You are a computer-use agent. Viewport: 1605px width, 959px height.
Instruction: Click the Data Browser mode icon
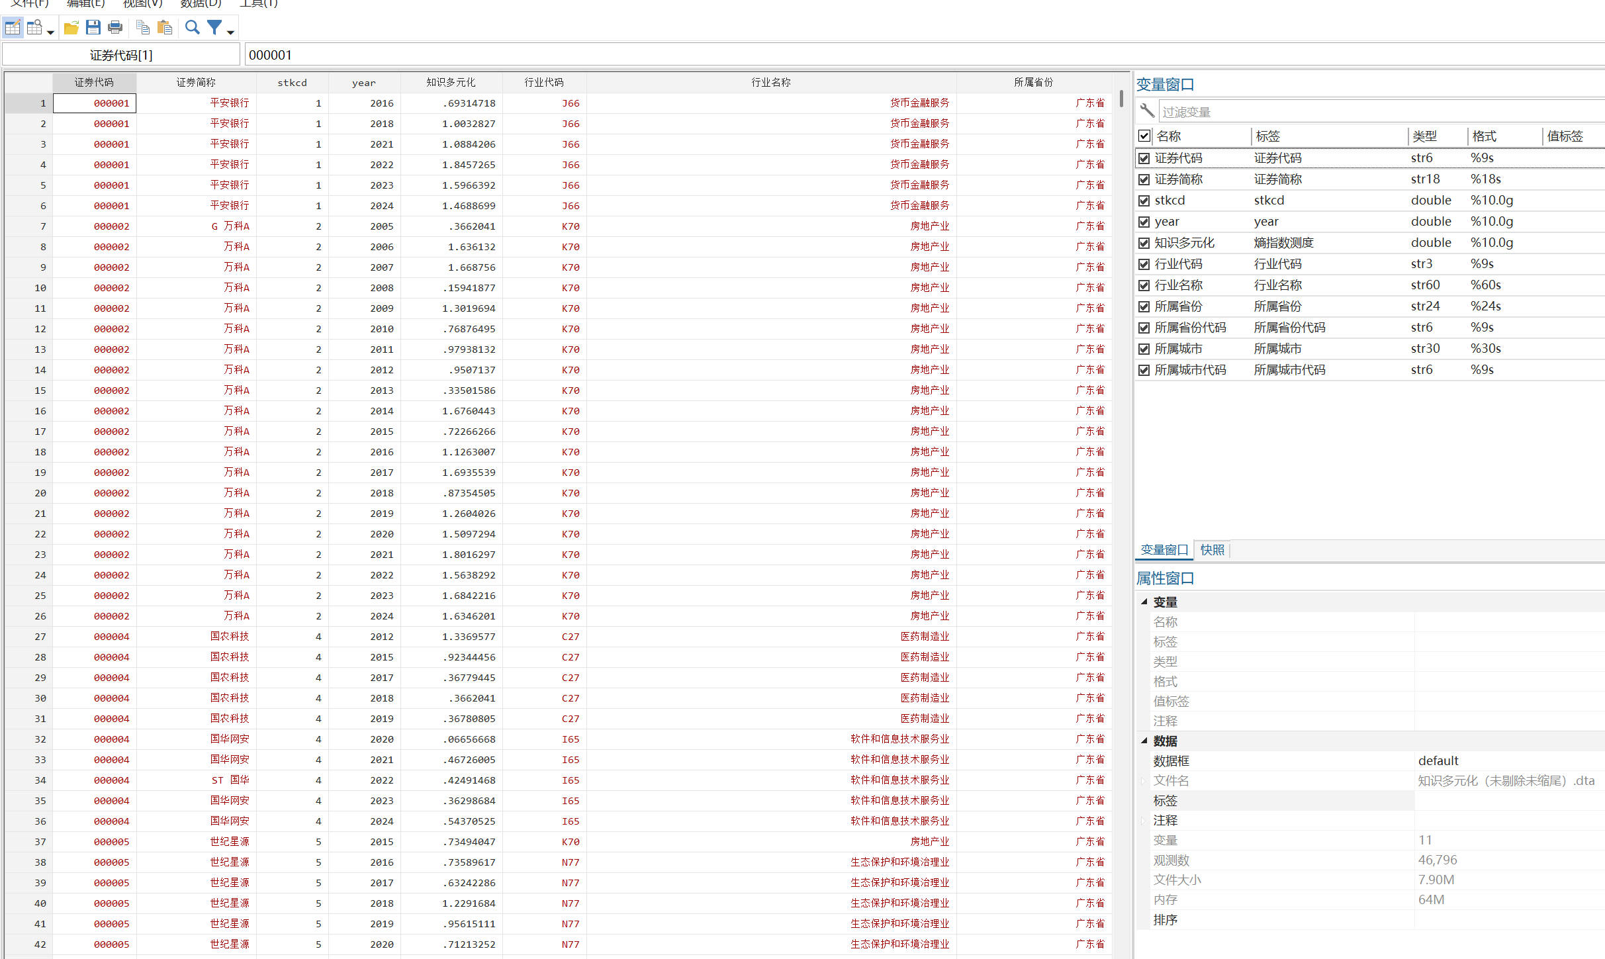(x=34, y=28)
